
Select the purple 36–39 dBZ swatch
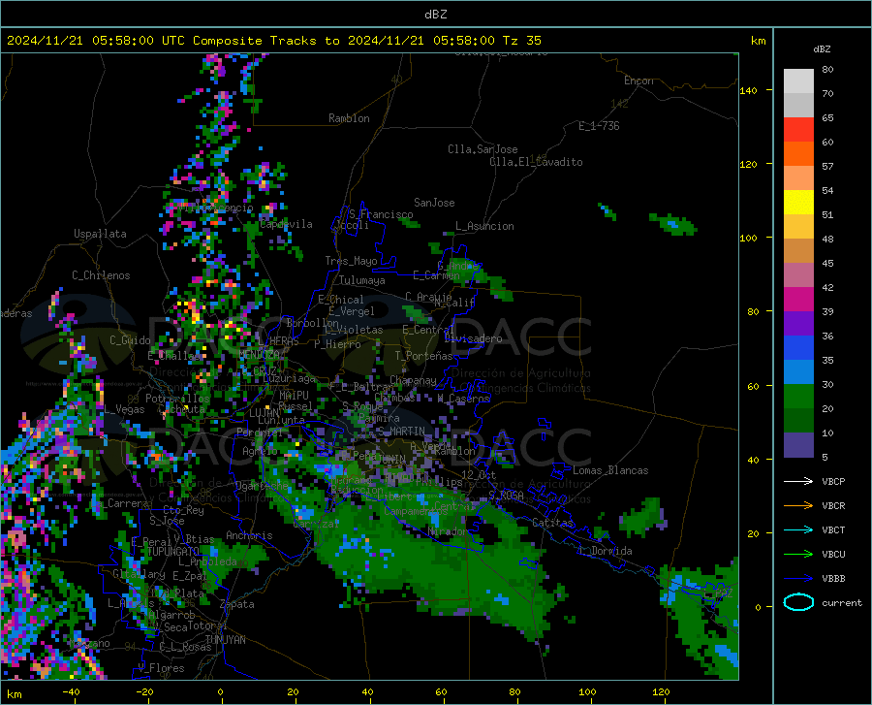pos(798,324)
